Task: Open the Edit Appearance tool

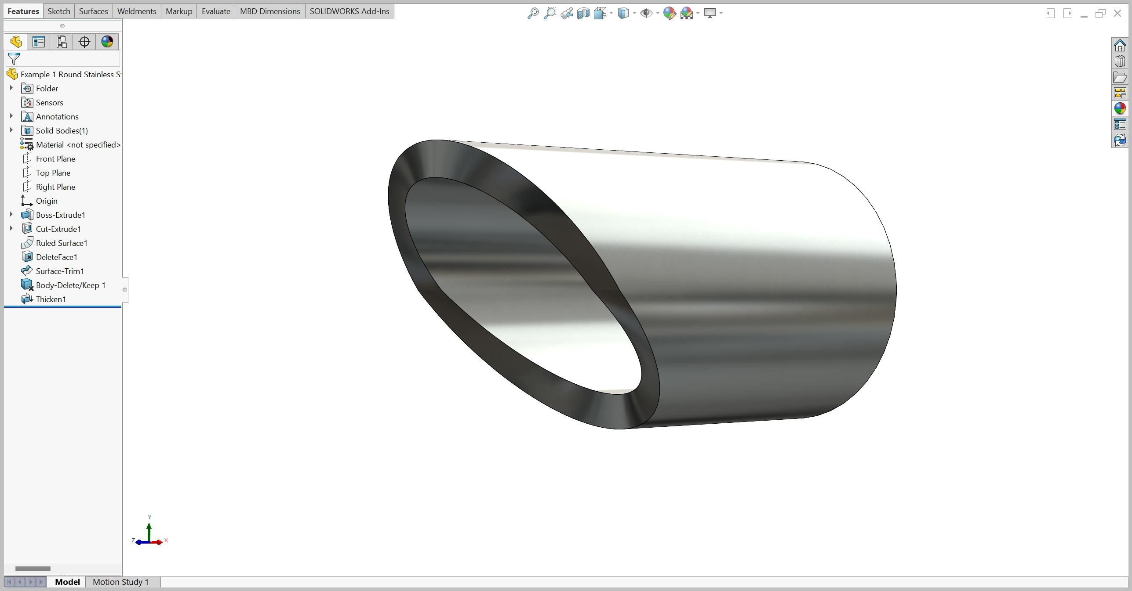Action: click(x=669, y=13)
